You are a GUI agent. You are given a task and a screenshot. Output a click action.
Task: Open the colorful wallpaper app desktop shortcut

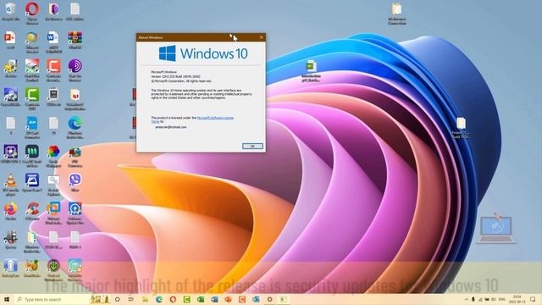pyautogui.click(x=53, y=156)
